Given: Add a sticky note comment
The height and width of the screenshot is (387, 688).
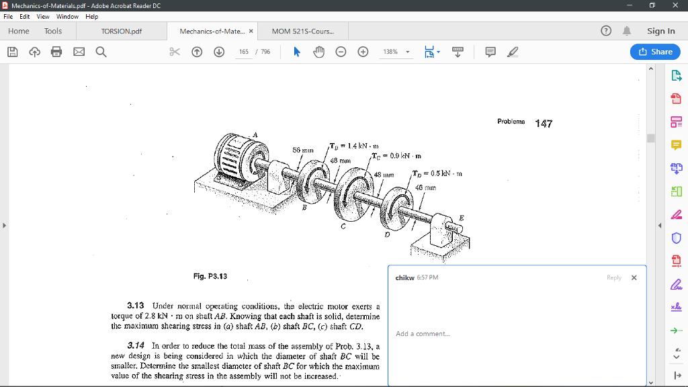Looking at the screenshot, I should click(490, 52).
